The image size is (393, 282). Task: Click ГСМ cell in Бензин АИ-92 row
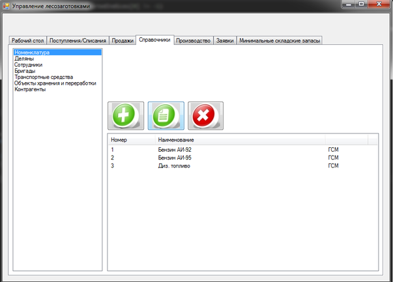[x=333, y=150]
